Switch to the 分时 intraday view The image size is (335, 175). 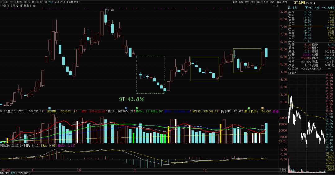click(6, 2)
